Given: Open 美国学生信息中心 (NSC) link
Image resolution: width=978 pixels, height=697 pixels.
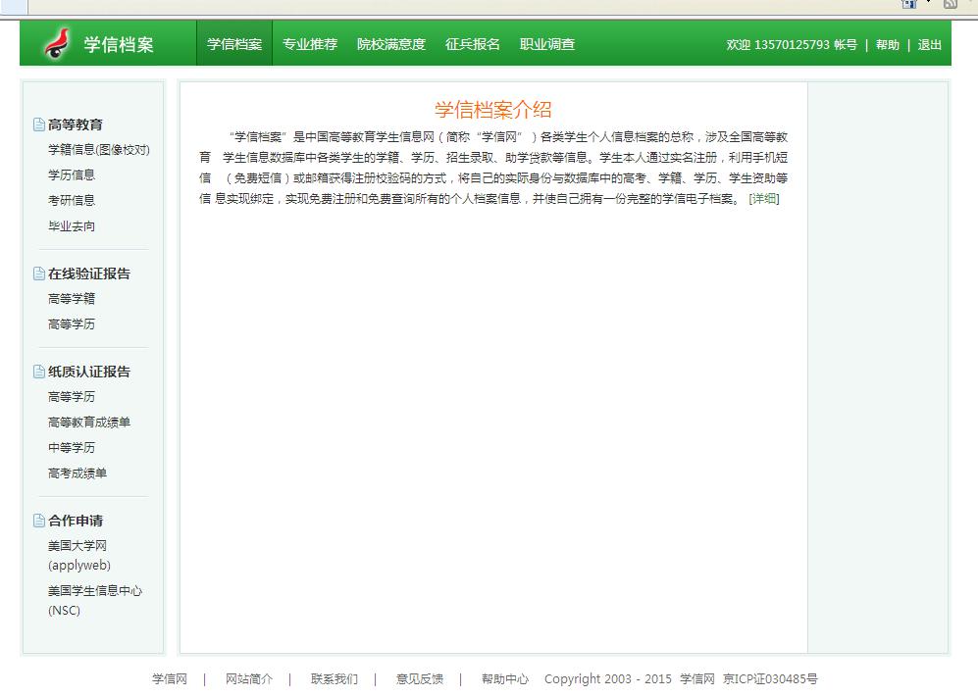Looking at the screenshot, I should 95,600.
